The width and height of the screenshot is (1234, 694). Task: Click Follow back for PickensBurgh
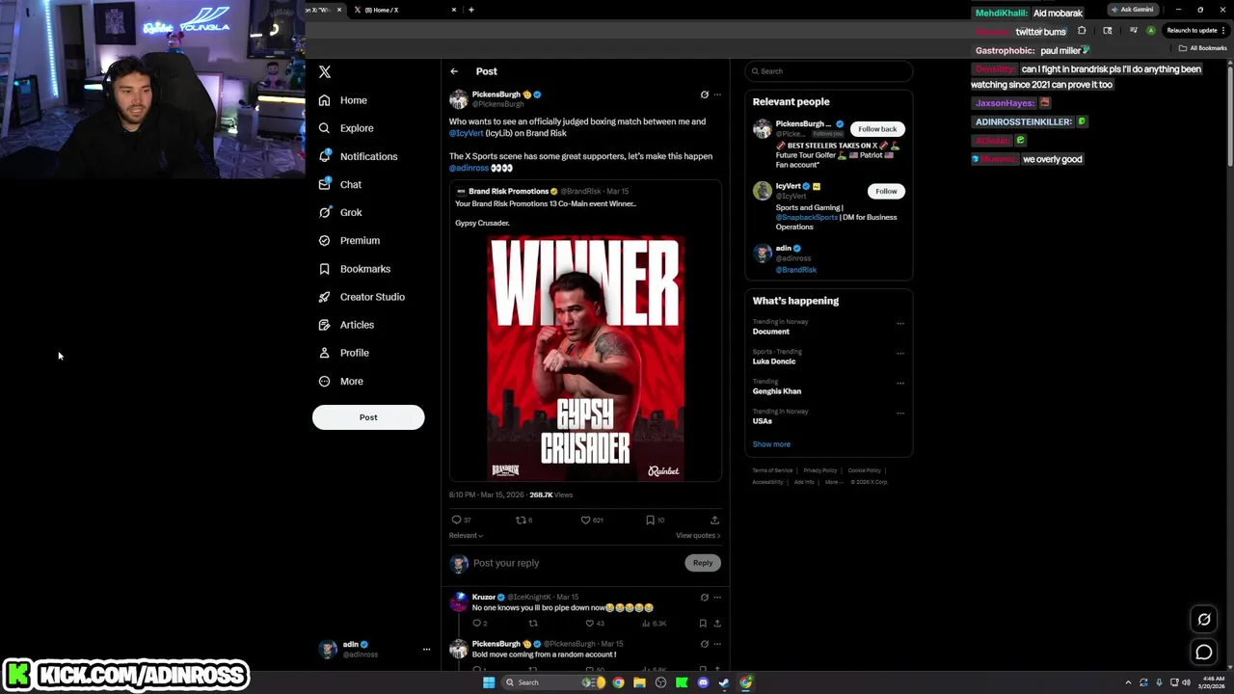point(877,129)
